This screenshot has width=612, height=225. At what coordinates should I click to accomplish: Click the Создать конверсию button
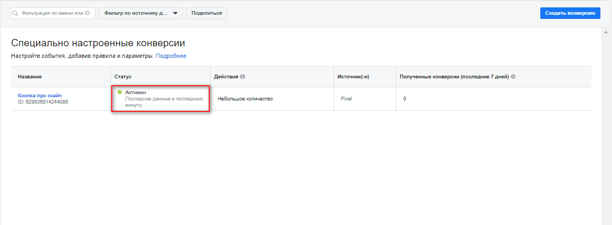[570, 13]
